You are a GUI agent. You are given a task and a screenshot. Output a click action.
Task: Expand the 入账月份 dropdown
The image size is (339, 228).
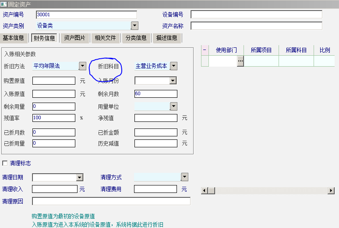point(173,81)
